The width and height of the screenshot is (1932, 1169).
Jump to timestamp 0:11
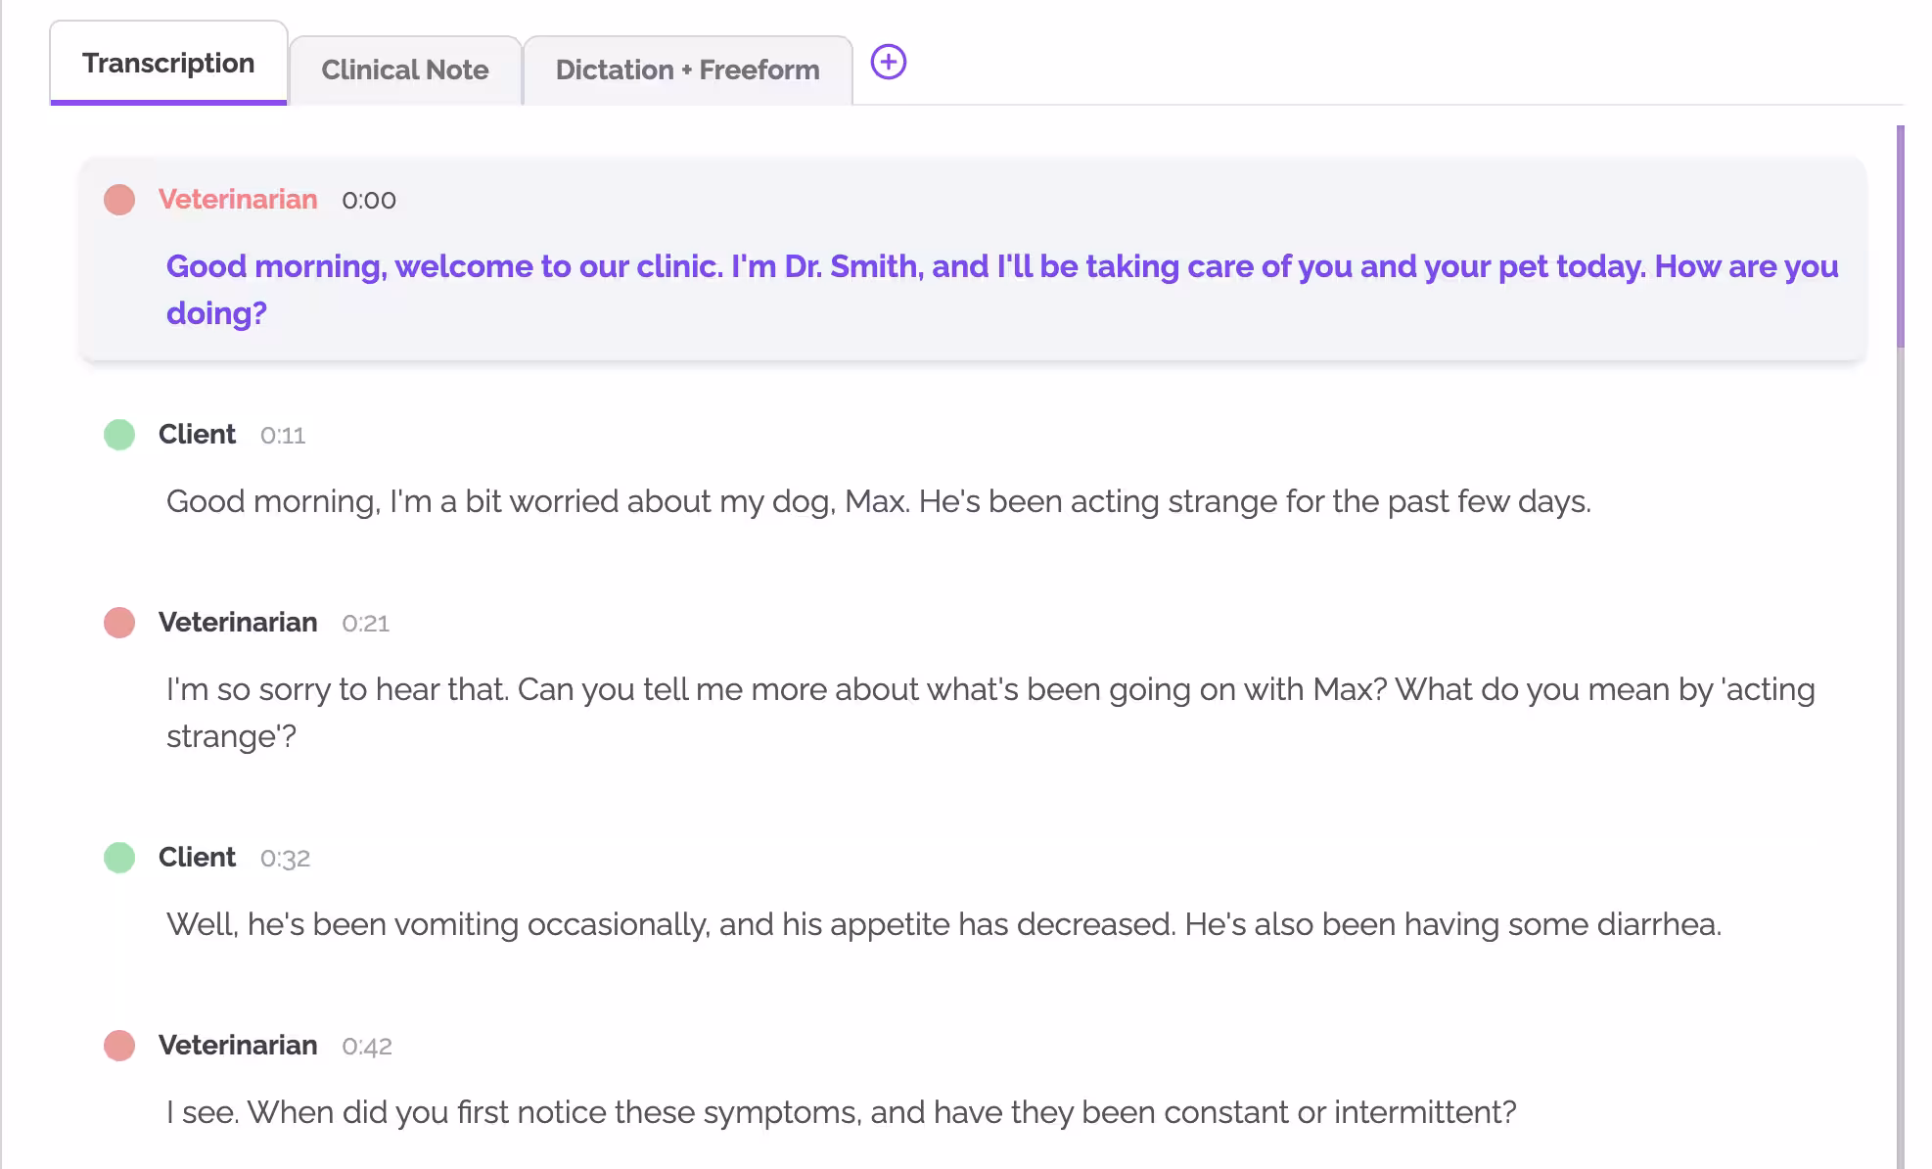point(283,435)
